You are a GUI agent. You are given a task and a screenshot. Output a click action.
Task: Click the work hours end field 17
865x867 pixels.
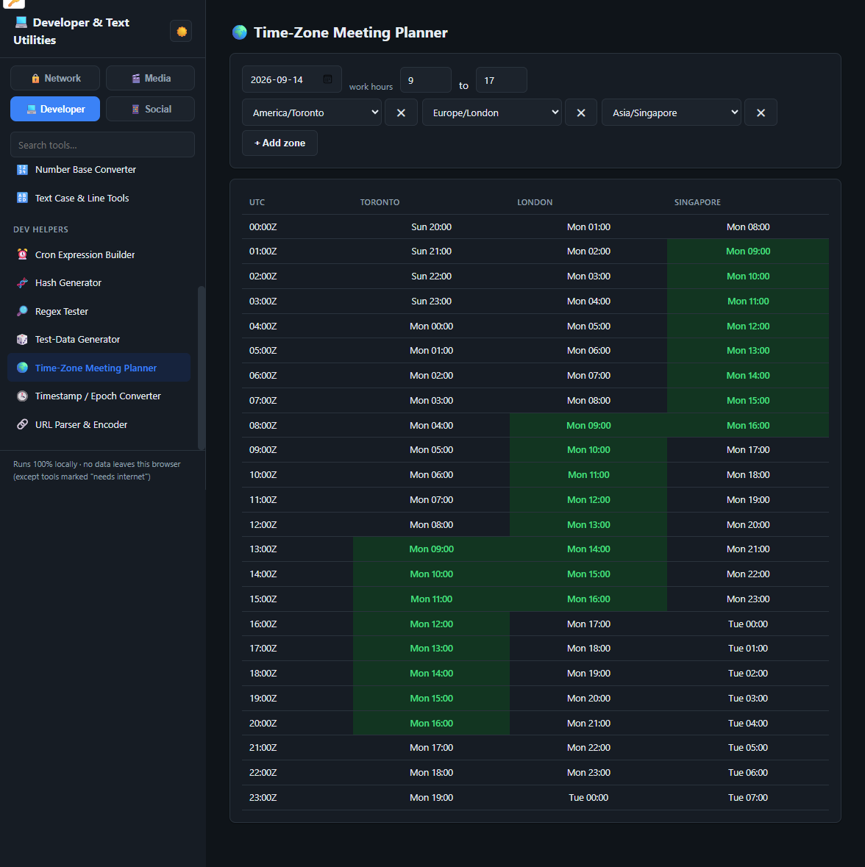(501, 80)
